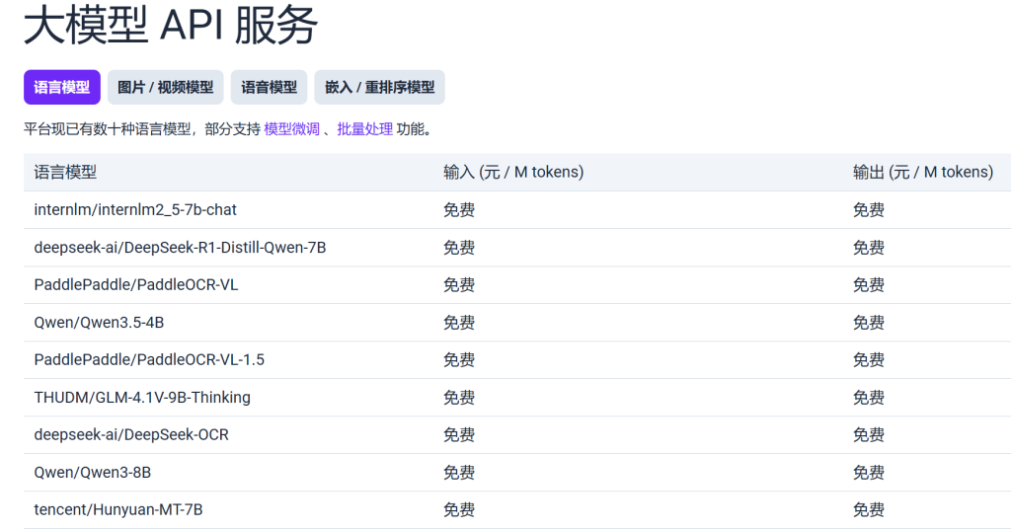The height and width of the screenshot is (530, 1011).
Task: Click input price 免费 for DeepSeek-R1-Distill-Qwen-7B
Action: point(459,248)
